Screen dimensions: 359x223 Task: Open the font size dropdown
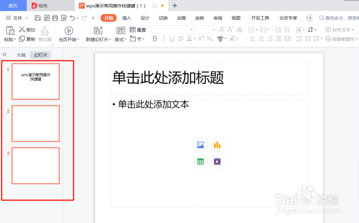pos(214,30)
